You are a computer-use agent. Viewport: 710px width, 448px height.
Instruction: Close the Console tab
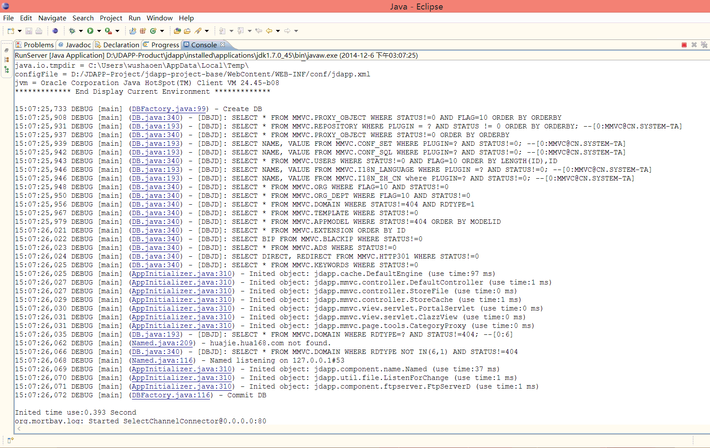point(223,45)
